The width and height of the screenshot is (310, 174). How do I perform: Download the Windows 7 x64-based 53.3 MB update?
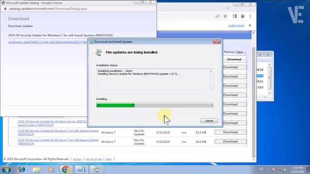click(231, 132)
